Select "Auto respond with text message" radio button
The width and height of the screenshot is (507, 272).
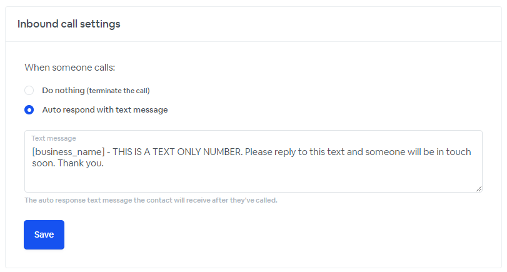(x=29, y=110)
